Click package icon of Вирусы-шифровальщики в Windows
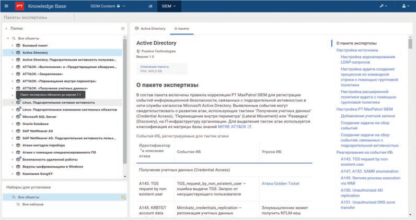This screenshot has width=416, height=220. pyautogui.click(x=18, y=167)
